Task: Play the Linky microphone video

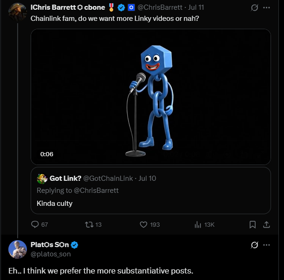Action: [x=150, y=96]
